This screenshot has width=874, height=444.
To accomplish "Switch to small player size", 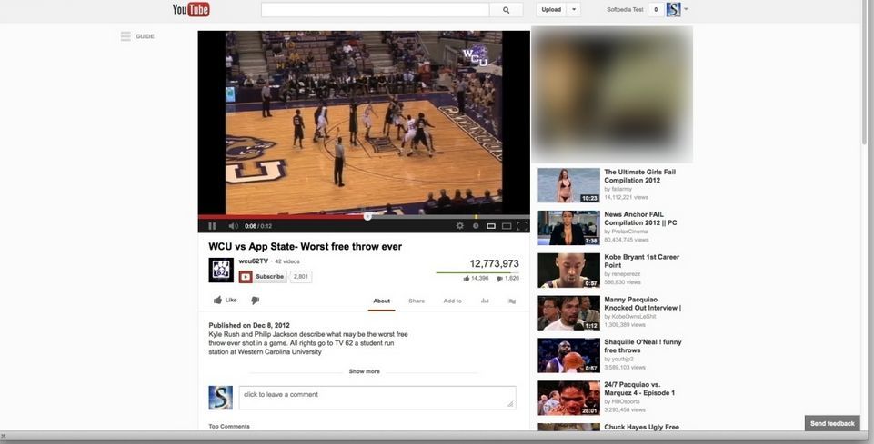I will click(491, 226).
